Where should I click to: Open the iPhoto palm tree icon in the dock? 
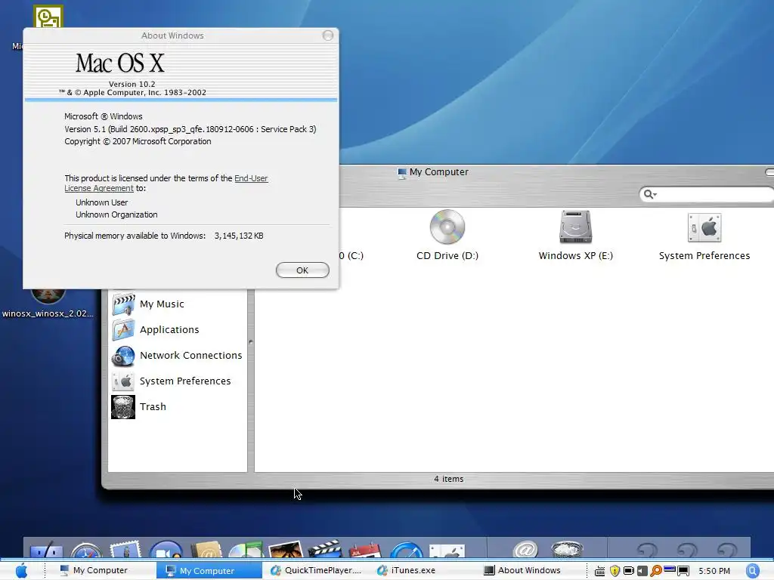pos(285,550)
